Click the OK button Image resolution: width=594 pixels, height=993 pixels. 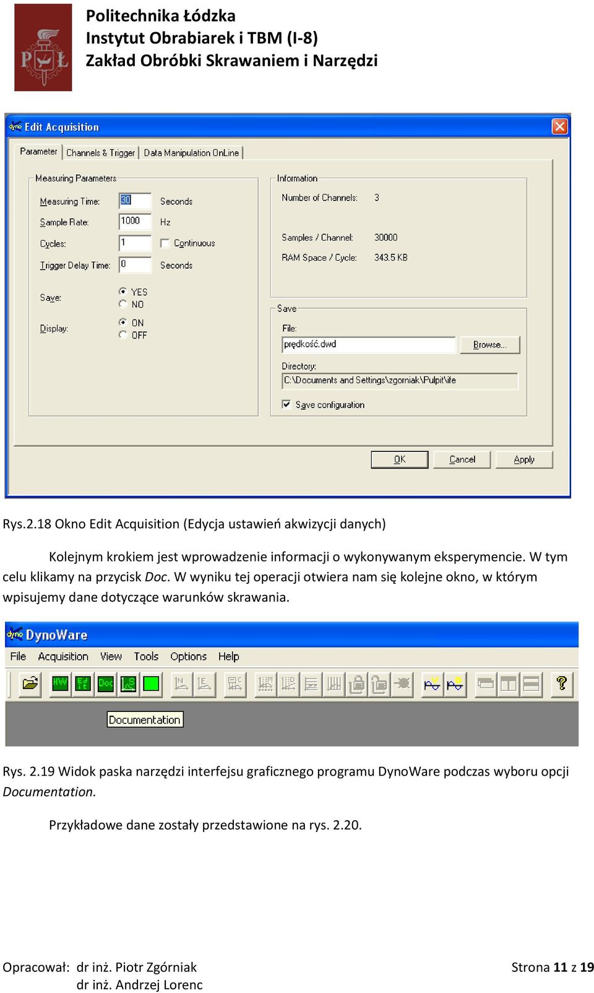(400, 459)
